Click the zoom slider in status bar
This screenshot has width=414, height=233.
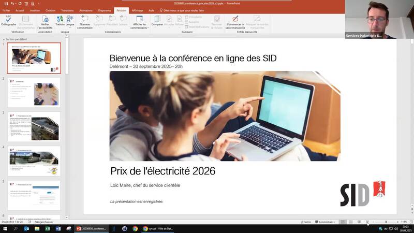point(386,222)
